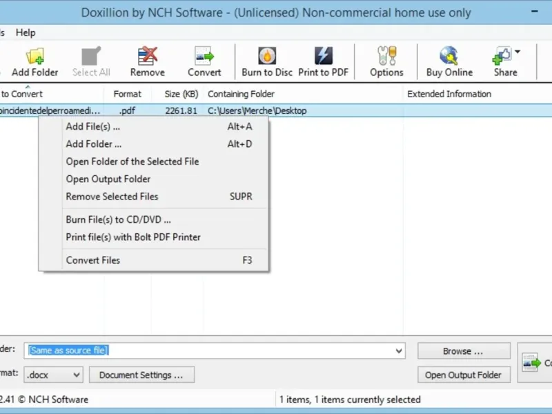The image size is (552, 414).
Task: Click the 2261.81 size value
Action: click(181, 110)
